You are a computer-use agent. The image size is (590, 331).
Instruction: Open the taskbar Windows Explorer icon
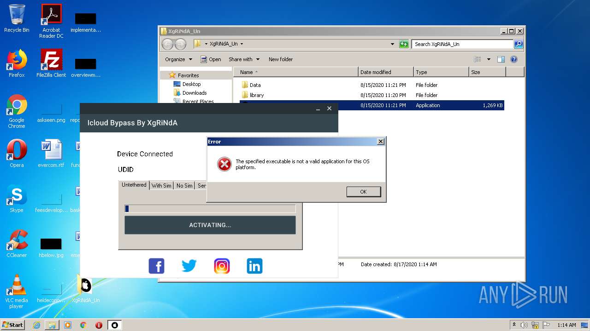pos(52,325)
